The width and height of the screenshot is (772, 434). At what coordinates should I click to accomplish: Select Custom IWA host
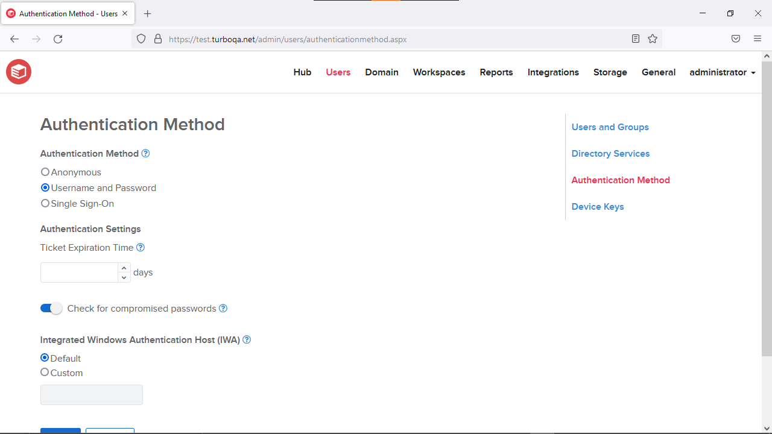45,373
